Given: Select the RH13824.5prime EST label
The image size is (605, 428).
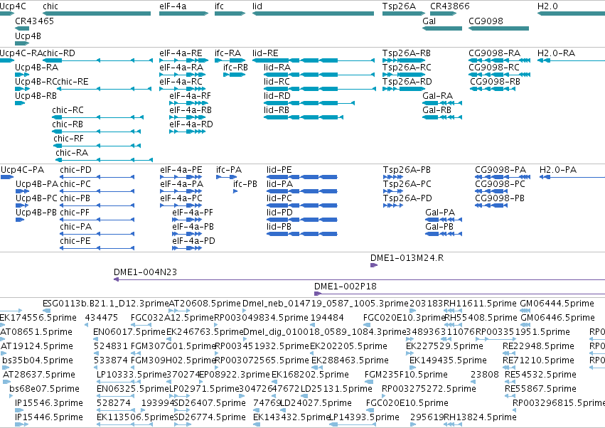Looking at the screenshot, I should (480, 417).
